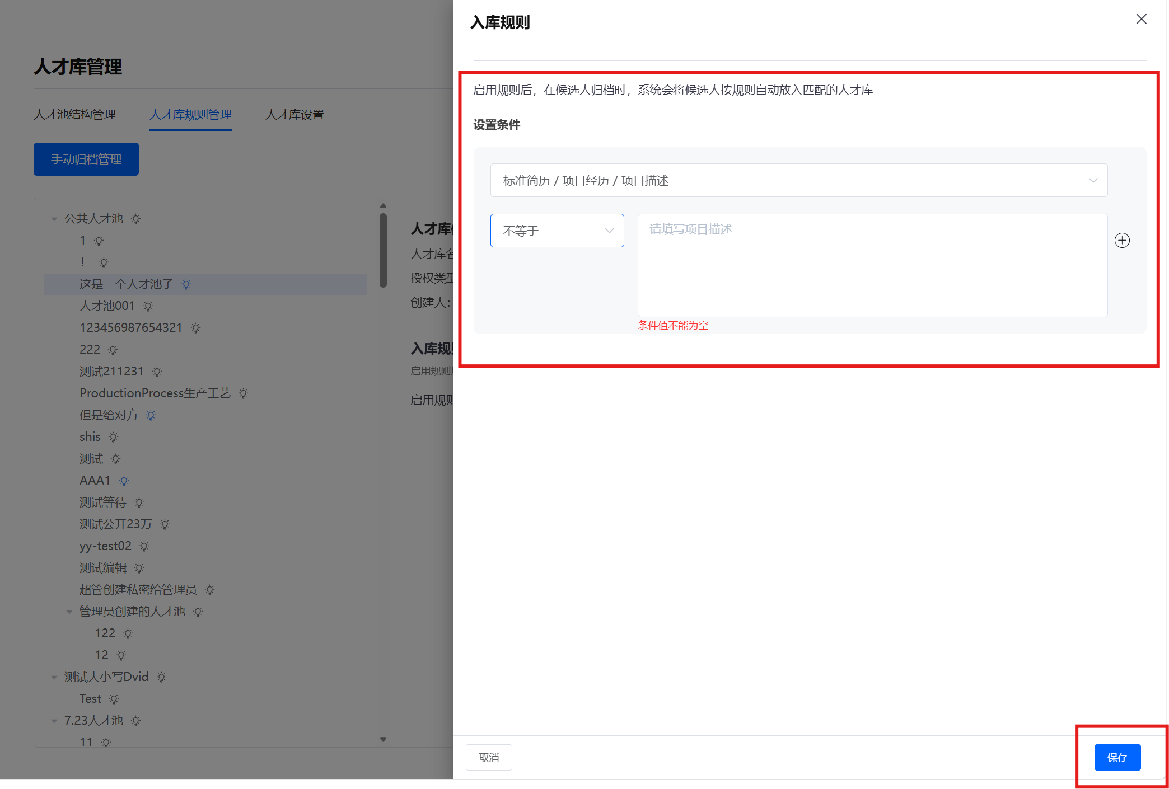Click gear icon beside 7.23人才池

(x=135, y=721)
